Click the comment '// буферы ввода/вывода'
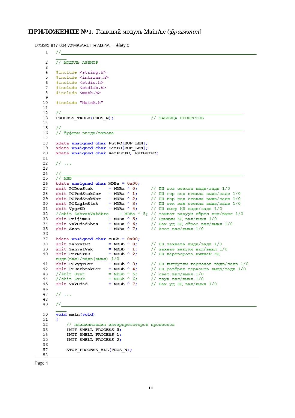Screen dimensions: 295x418 pos(85,133)
